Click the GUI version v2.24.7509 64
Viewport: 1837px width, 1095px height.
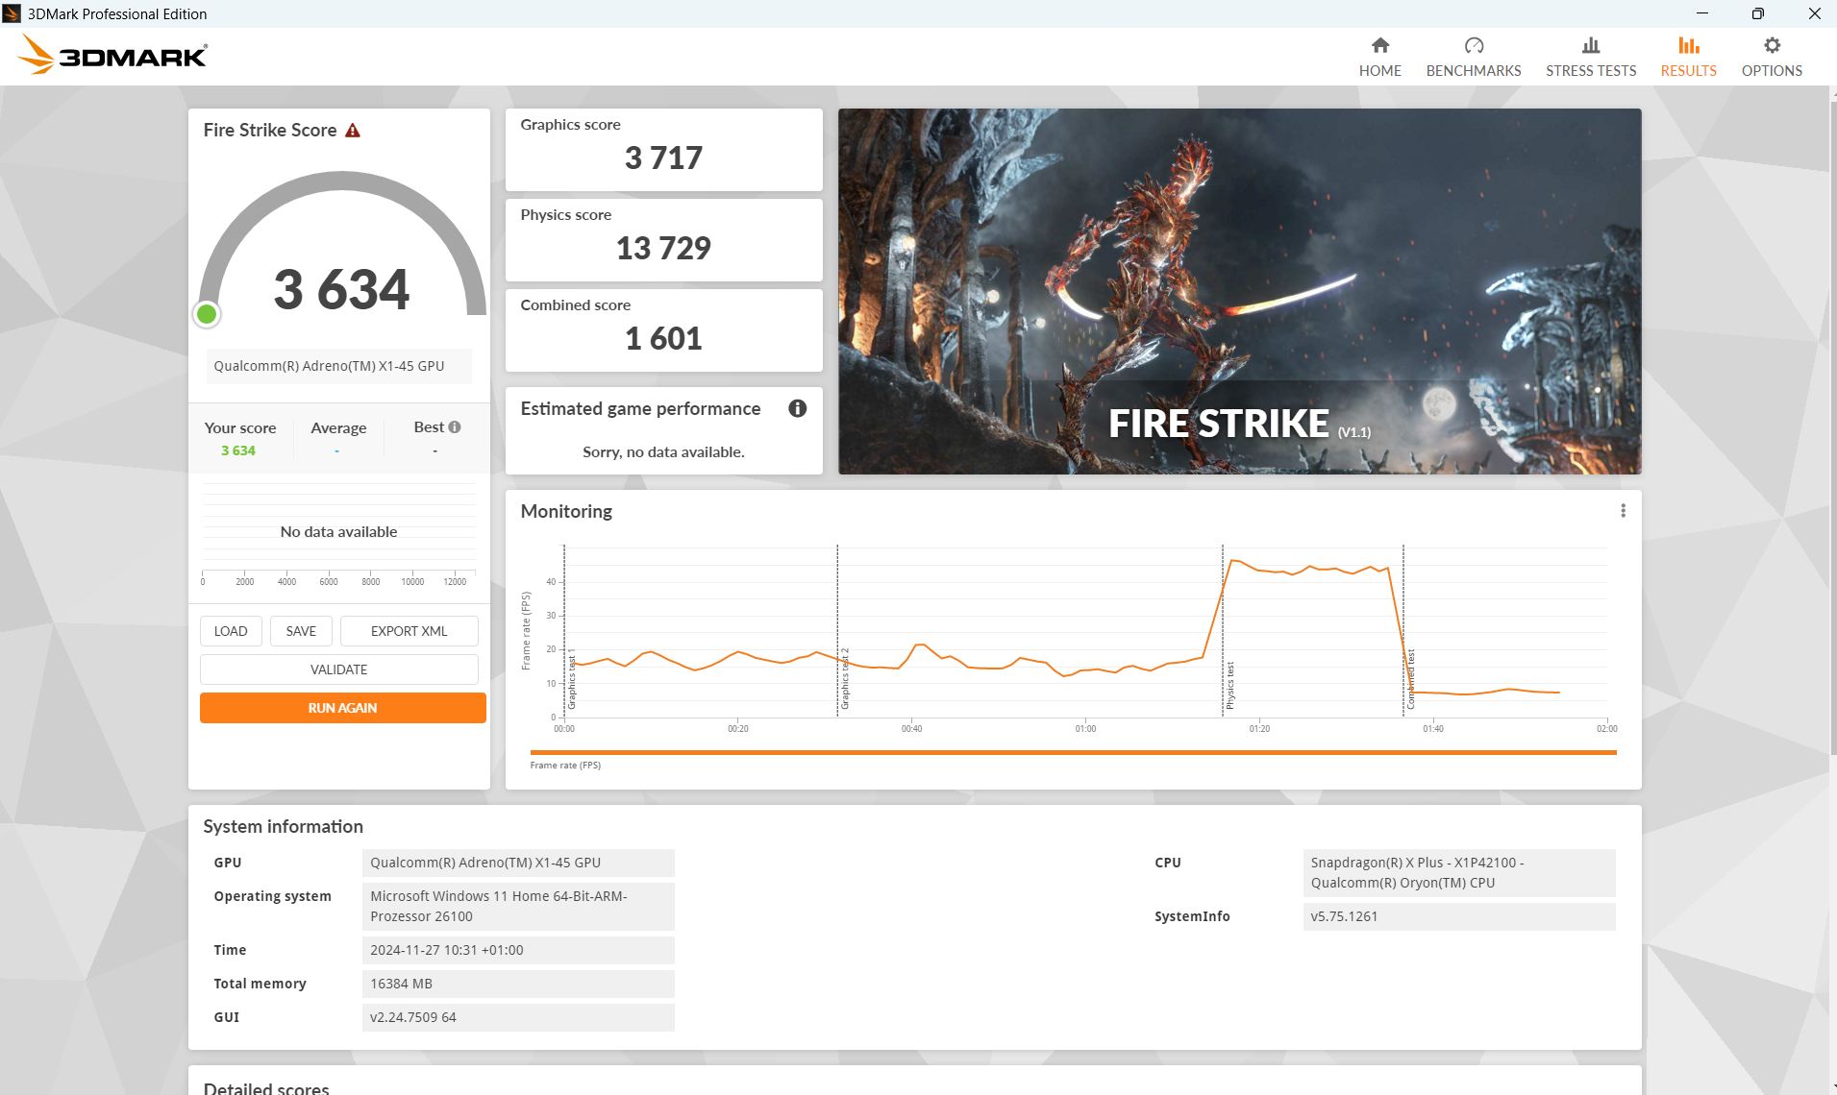click(518, 1017)
